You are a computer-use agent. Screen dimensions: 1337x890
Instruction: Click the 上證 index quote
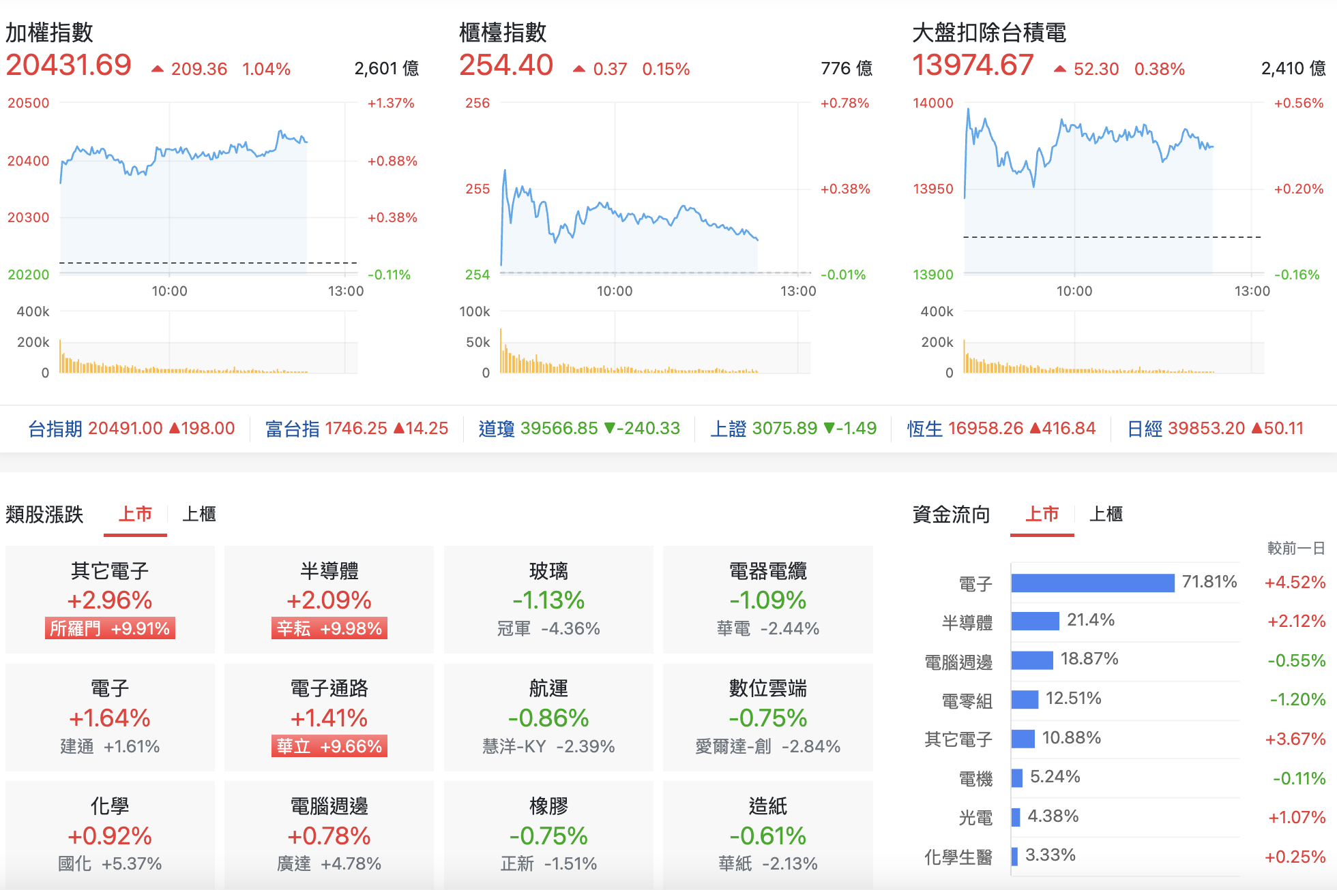pos(793,429)
